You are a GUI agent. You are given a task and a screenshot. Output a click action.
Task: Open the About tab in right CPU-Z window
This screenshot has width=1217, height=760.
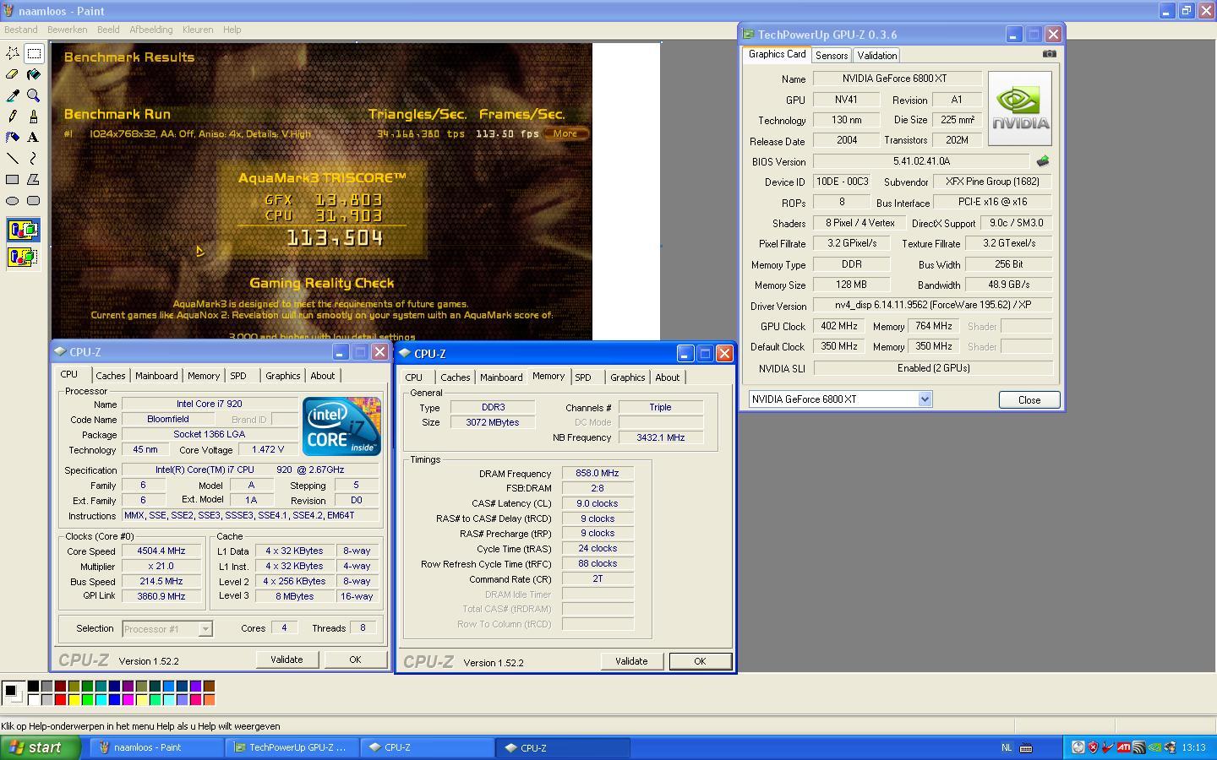(x=667, y=377)
